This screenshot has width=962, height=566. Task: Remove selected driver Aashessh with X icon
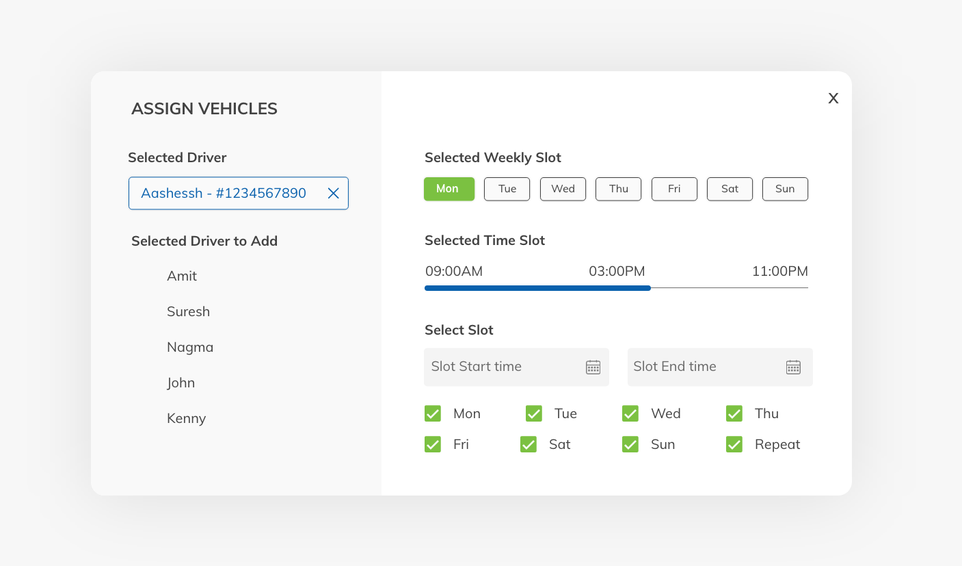(333, 194)
